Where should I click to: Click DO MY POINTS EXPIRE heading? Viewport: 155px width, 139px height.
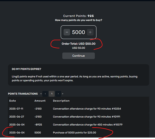26,69
